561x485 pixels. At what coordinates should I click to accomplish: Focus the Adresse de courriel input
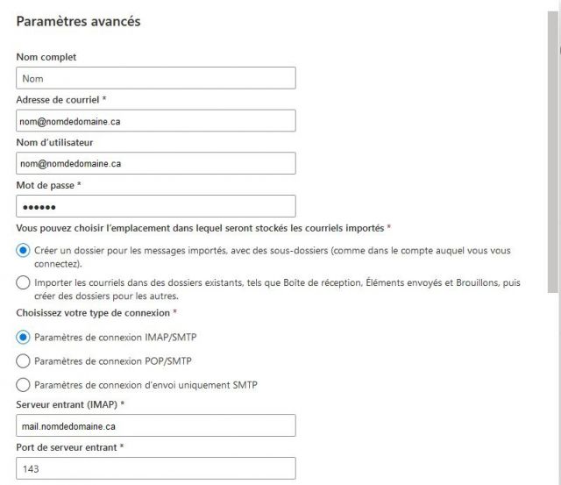pos(155,121)
